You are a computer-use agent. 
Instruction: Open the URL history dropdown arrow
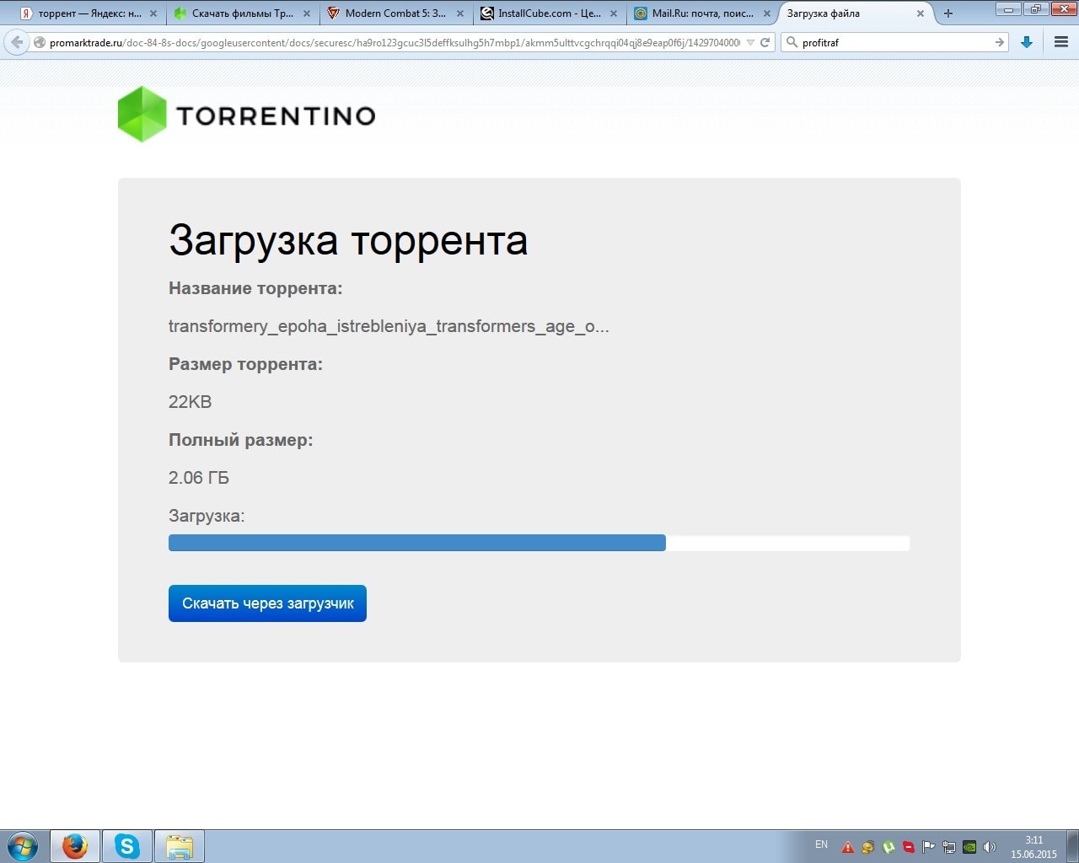(750, 42)
